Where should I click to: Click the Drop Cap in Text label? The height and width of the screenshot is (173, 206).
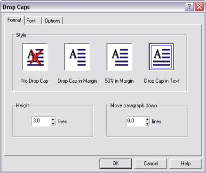click(161, 81)
